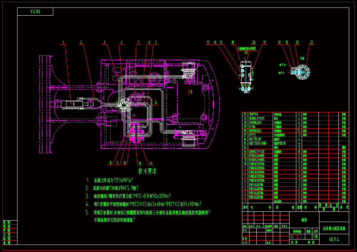Image resolution: width=357 pixels, height=252 pixels.
Task: Select part code WY7.5 in parts list
Action: point(253,135)
